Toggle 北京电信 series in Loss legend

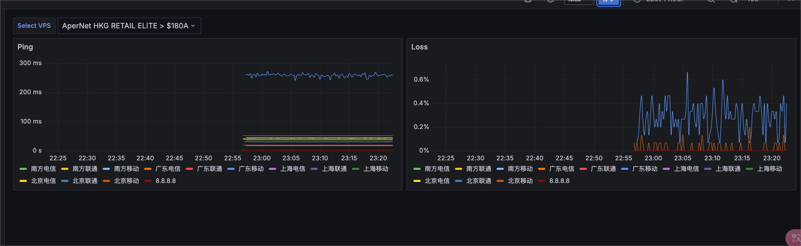click(x=437, y=181)
